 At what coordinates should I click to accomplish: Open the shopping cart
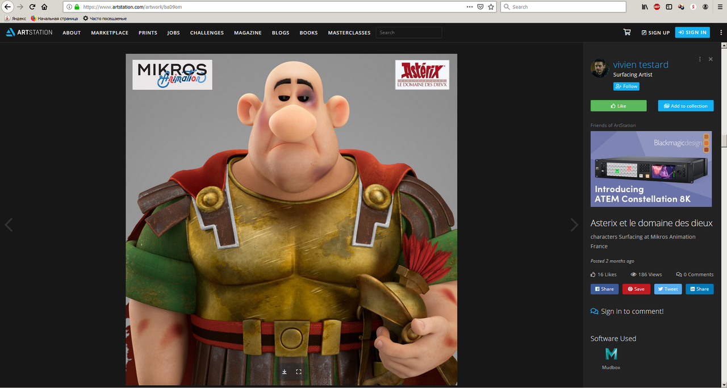tap(627, 32)
